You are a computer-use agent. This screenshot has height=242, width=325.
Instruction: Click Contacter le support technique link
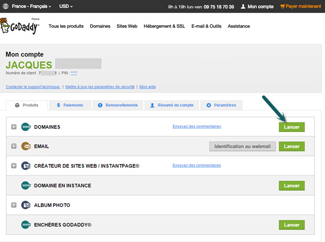point(32,87)
